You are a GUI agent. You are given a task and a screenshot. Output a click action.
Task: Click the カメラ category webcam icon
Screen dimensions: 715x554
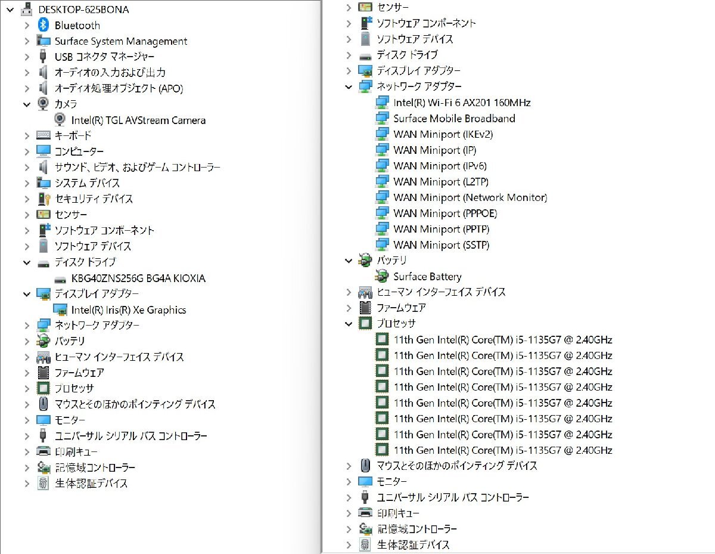click(x=43, y=104)
